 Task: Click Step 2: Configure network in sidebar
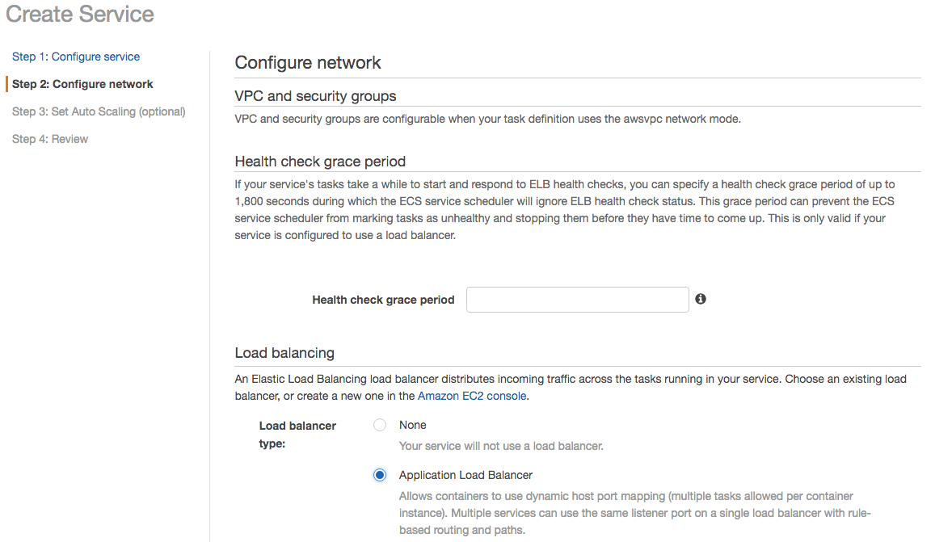tap(82, 84)
